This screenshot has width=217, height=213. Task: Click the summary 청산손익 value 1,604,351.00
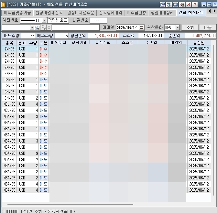pos(103,36)
